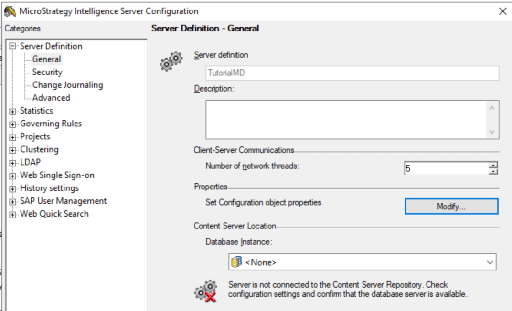Select Security under Server Definition
Screen dimensions: 512x311
coord(47,72)
